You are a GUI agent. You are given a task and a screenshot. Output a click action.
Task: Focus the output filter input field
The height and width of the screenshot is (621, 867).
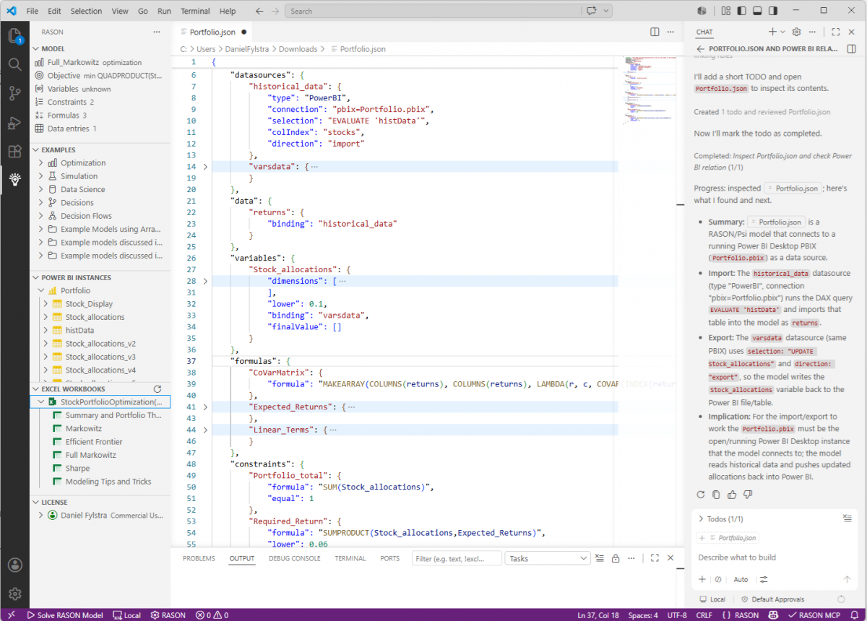tap(457, 558)
